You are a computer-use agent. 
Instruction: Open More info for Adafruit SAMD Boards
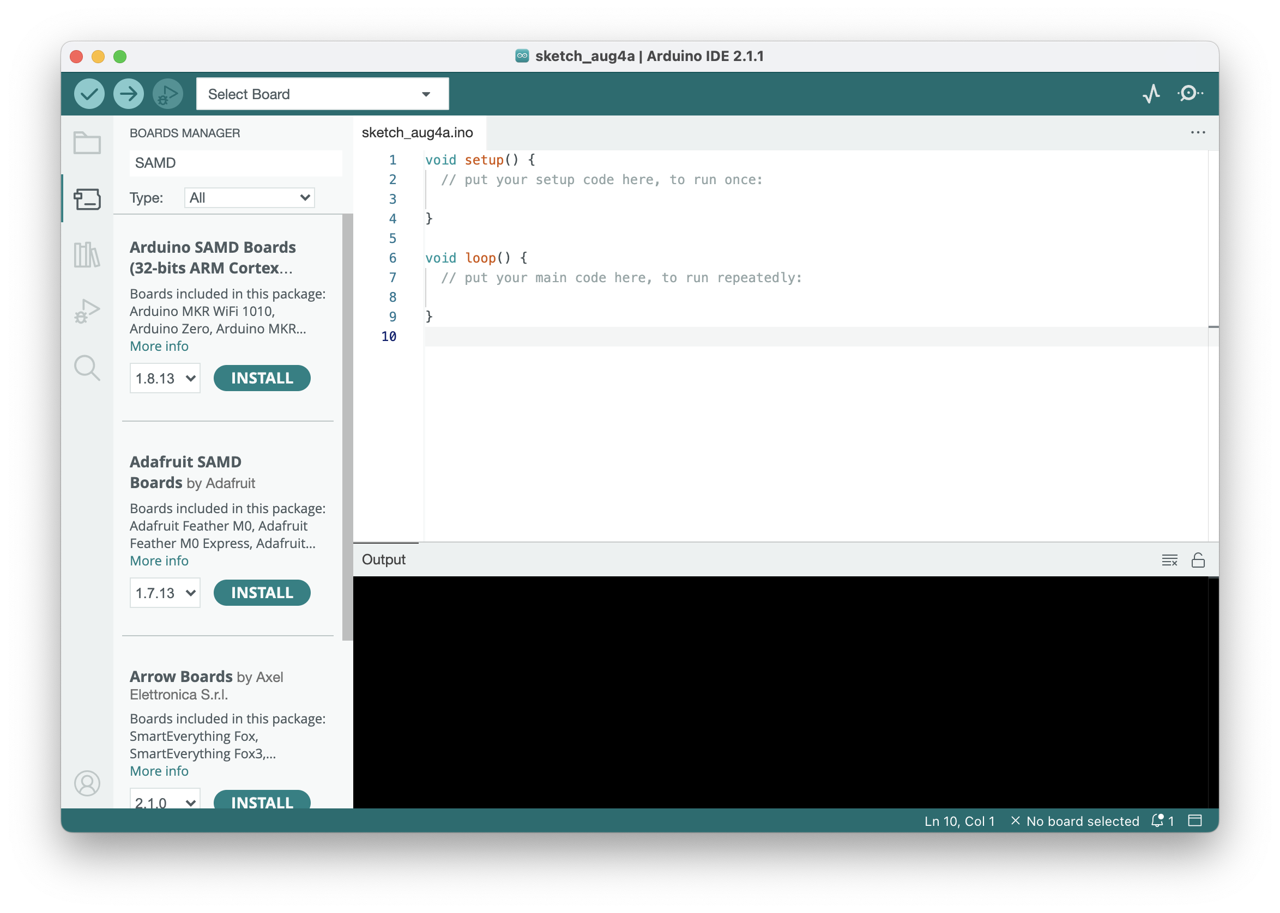[x=159, y=561]
